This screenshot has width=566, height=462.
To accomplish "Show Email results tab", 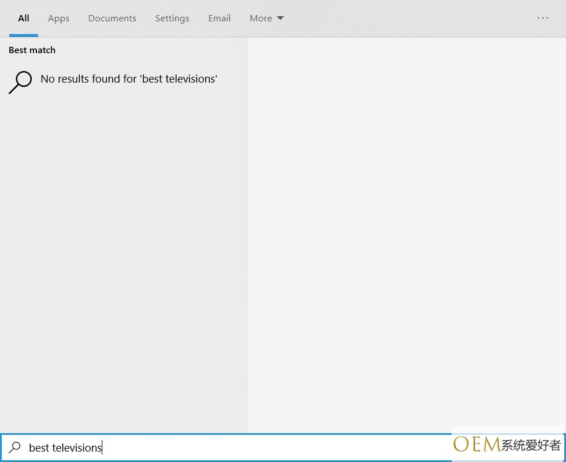I will pyautogui.click(x=219, y=18).
